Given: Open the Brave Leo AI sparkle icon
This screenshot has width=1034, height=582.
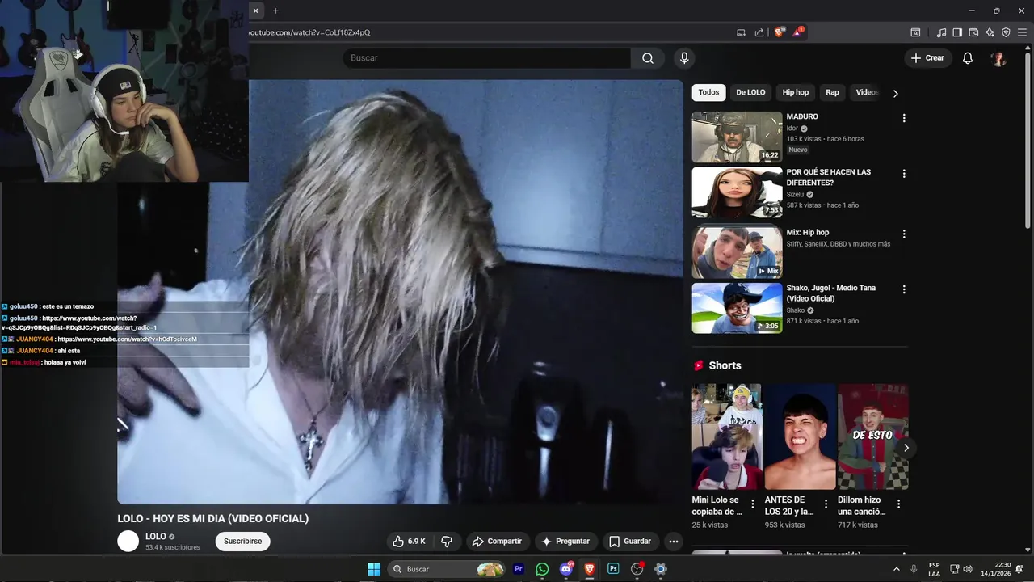Looking at the screenshot, I should tap(990, 32).
